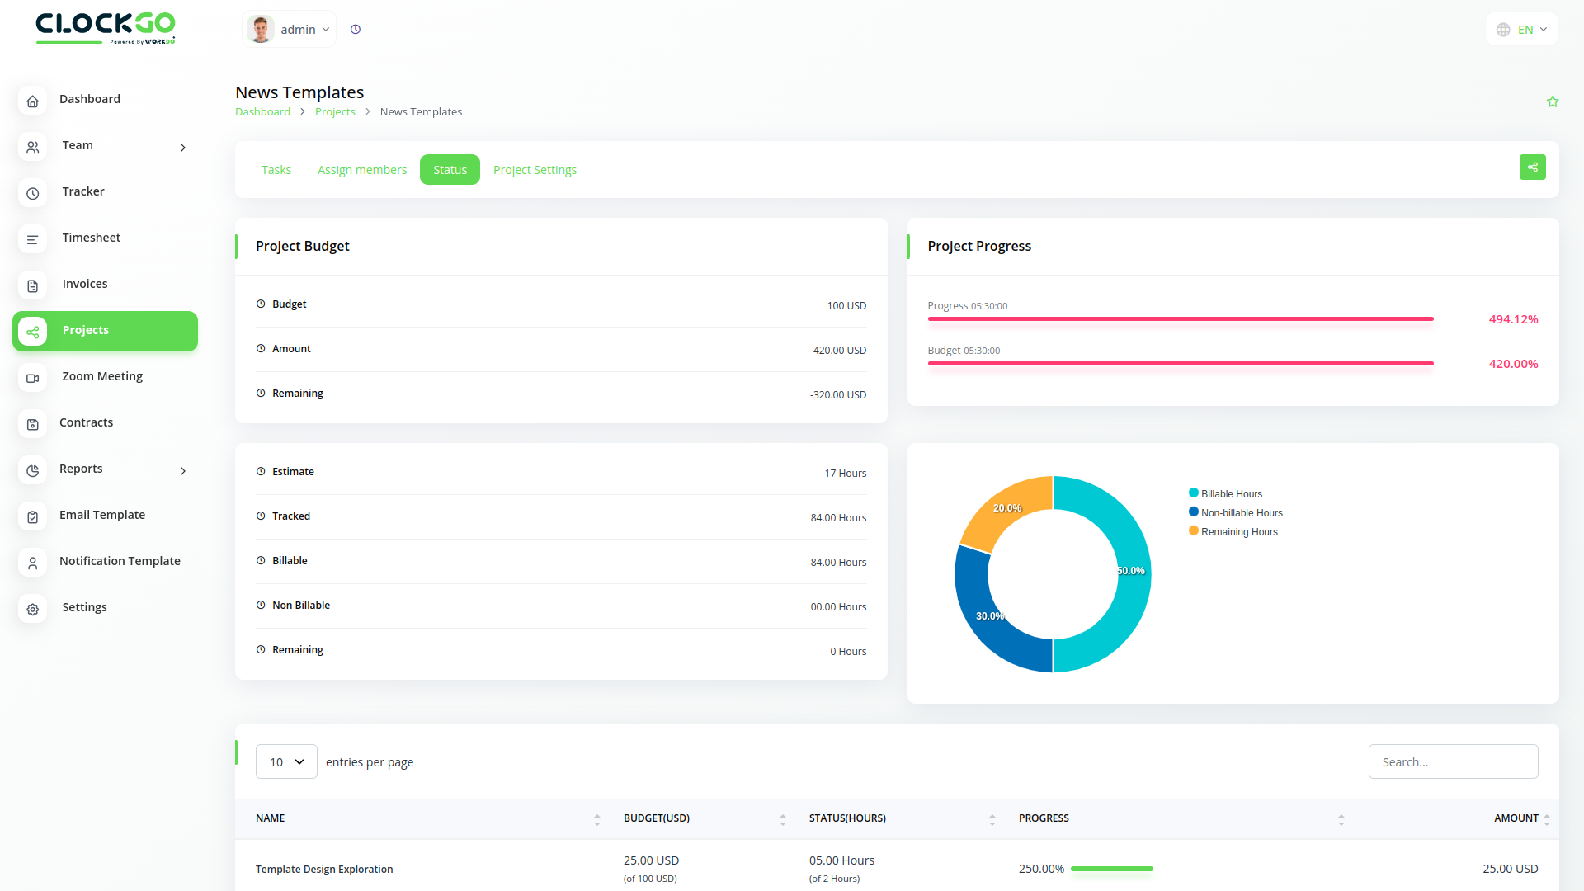
Task: Open Zoom Meeting from sidebar
Action: (102, 376)
